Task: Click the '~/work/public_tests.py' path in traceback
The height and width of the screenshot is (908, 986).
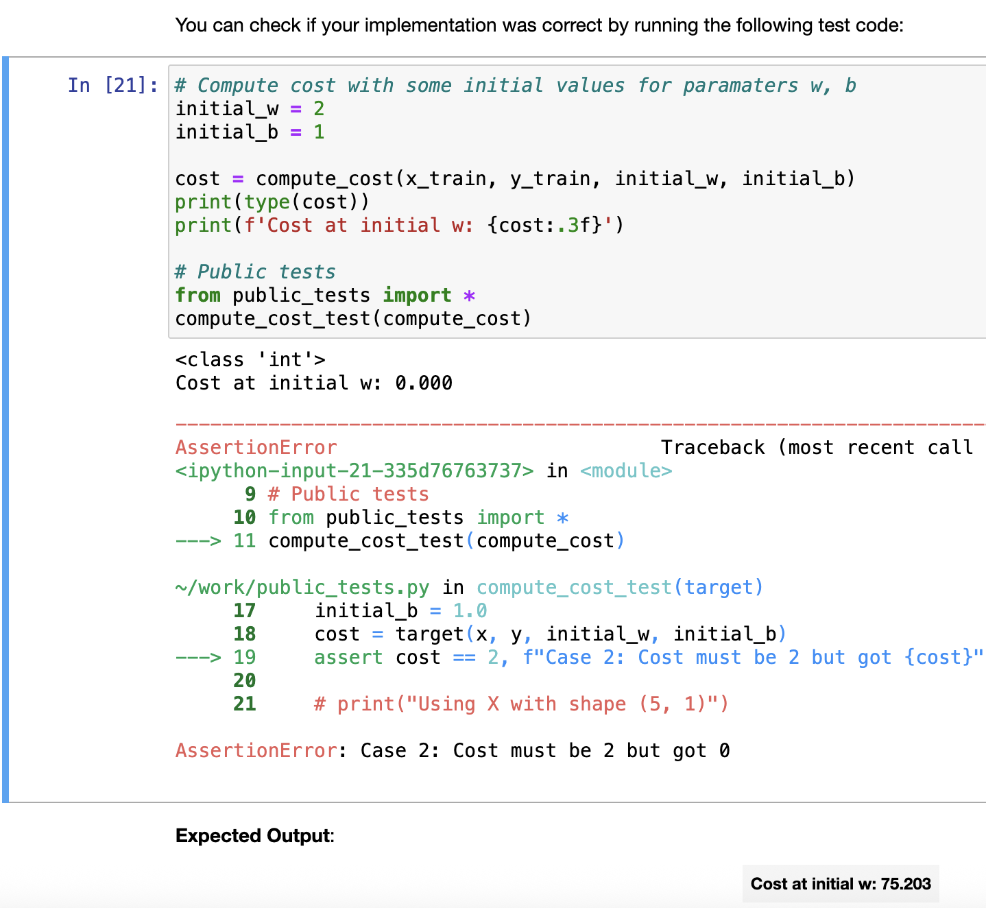Action: click(x=302, y=587)
